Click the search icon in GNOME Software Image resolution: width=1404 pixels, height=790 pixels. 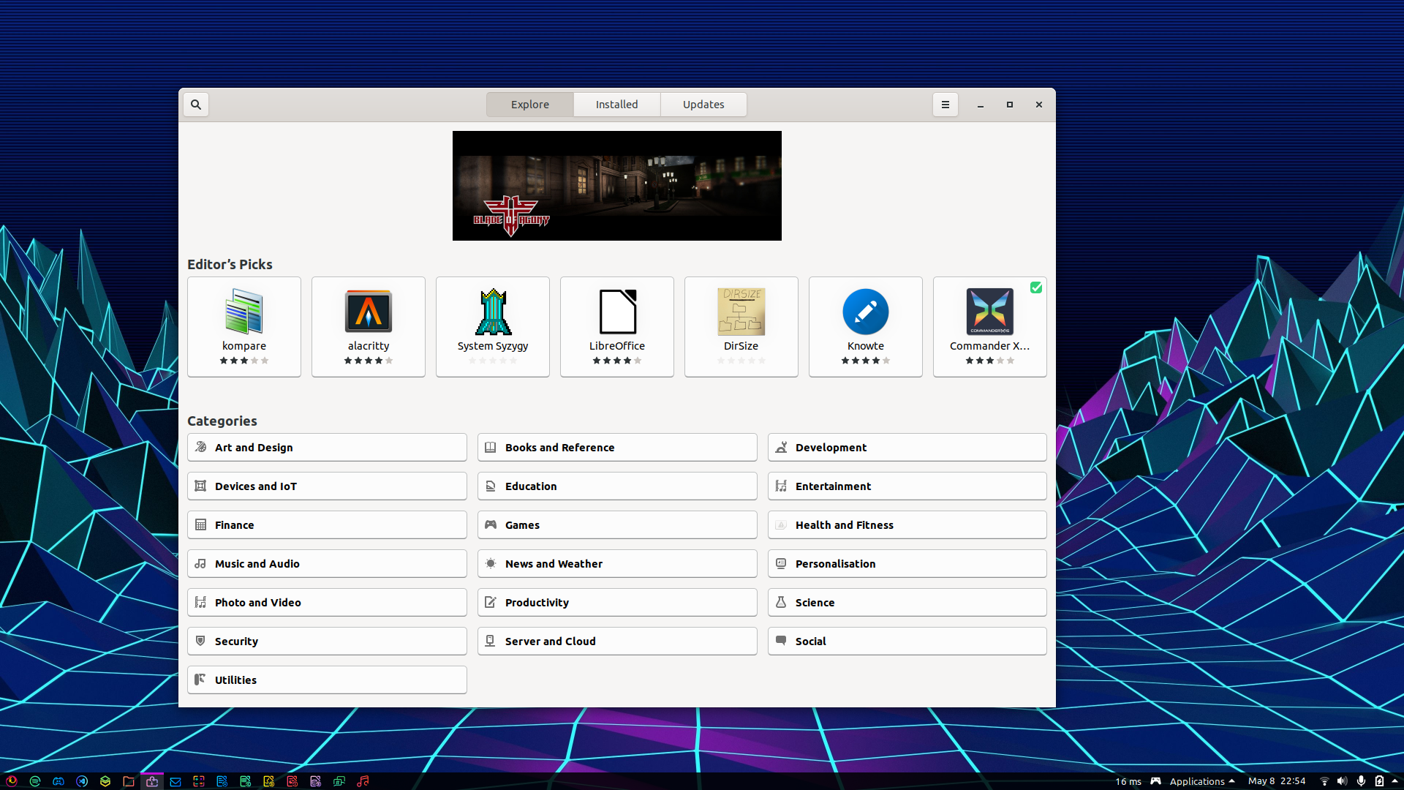click(195, 104)
